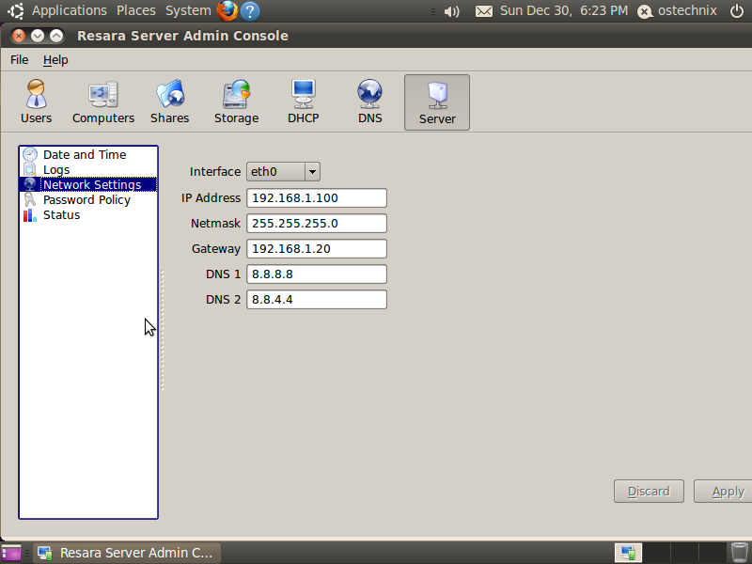Image resolution: width=752 pixels, height=564 pixels.
Task: Open the Help menu
Action: [x=55, y=59]
